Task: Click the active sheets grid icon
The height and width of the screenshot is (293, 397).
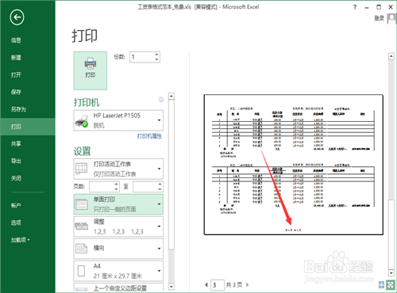Action: (x=81, y=169)
